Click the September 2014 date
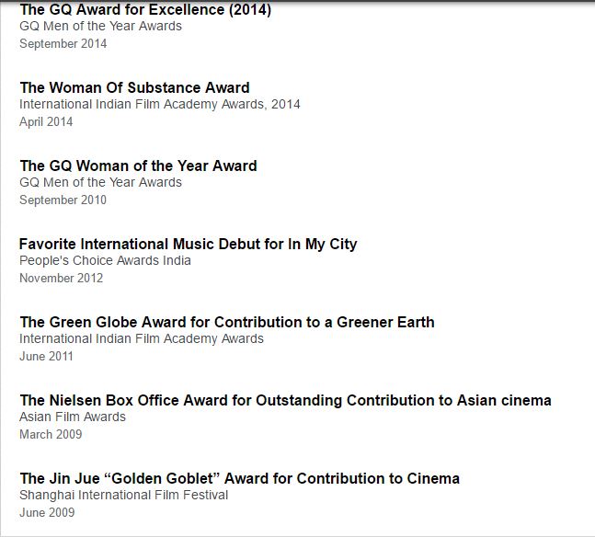 click(63, 44)
